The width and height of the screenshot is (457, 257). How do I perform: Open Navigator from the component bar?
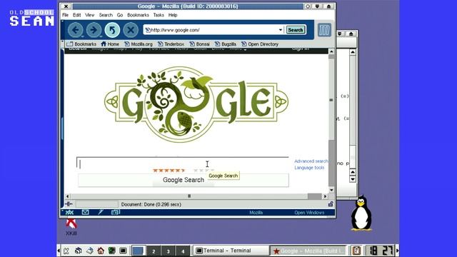(69, 213)
